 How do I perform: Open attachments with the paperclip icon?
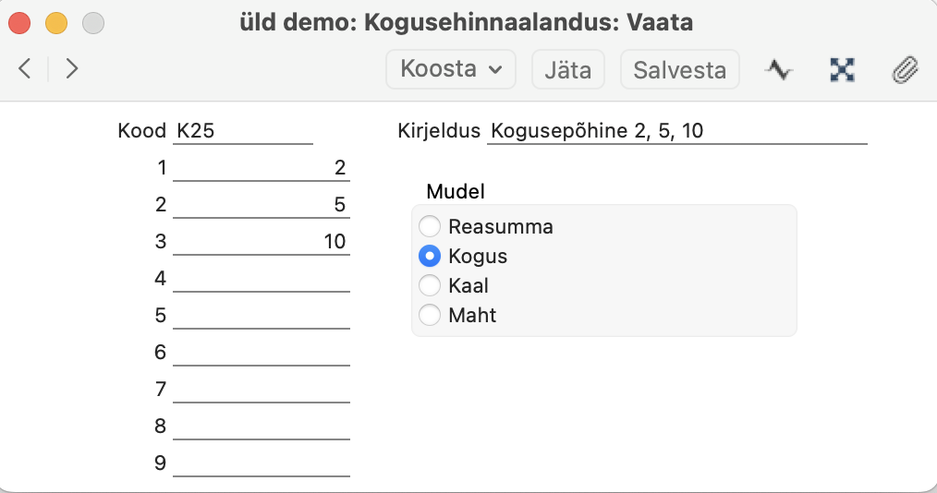point(905,70)
